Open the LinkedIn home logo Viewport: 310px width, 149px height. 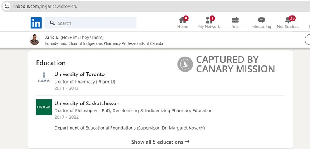[x=36, y=23]
